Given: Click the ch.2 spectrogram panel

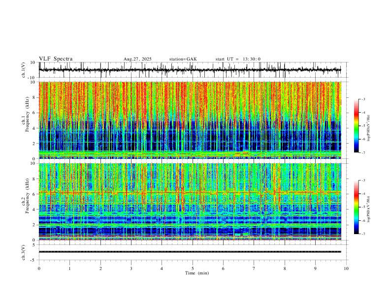Looking at the screenshot, I should click(190, 202).
